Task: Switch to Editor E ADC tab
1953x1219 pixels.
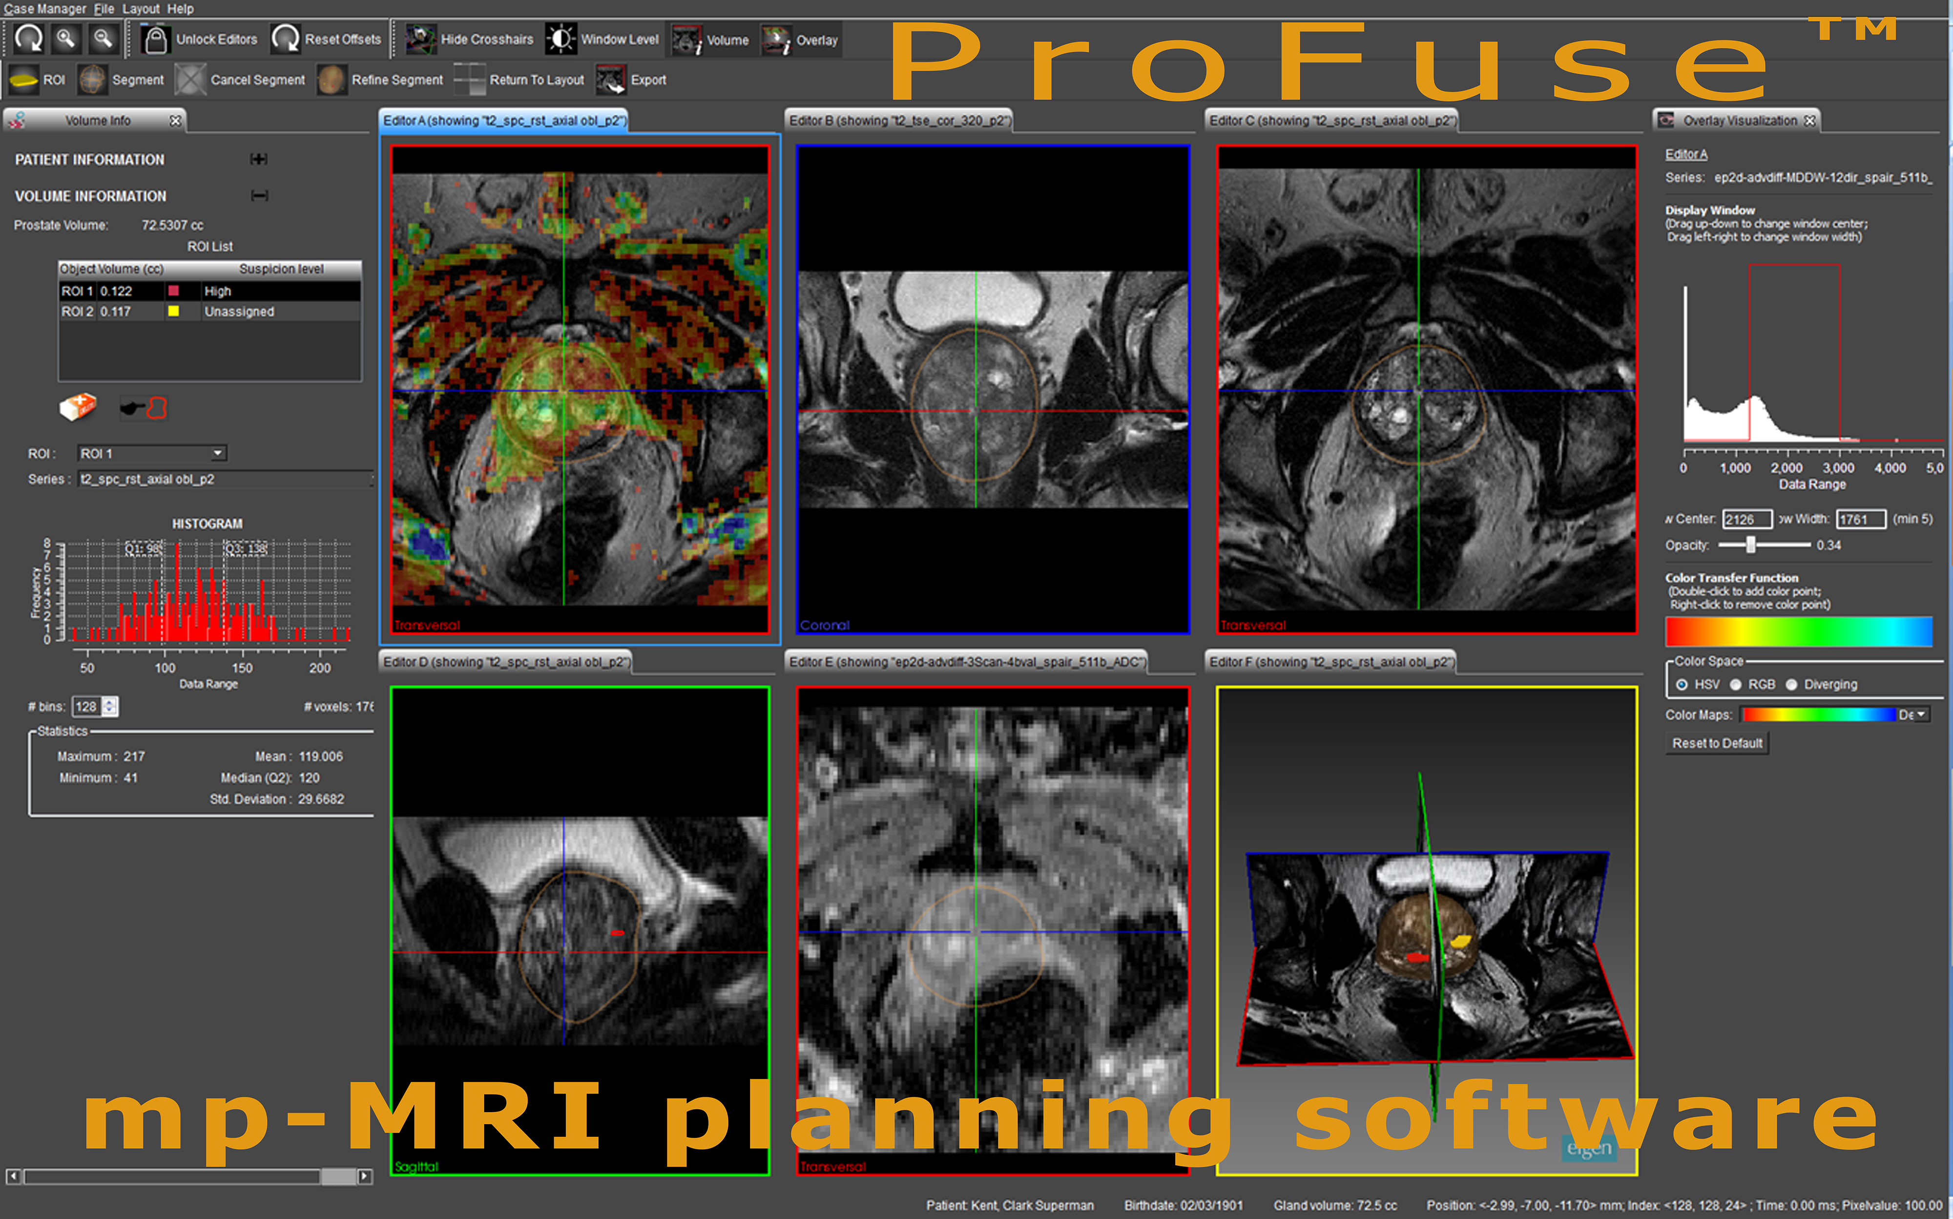Action: click(x=966, y=662)
